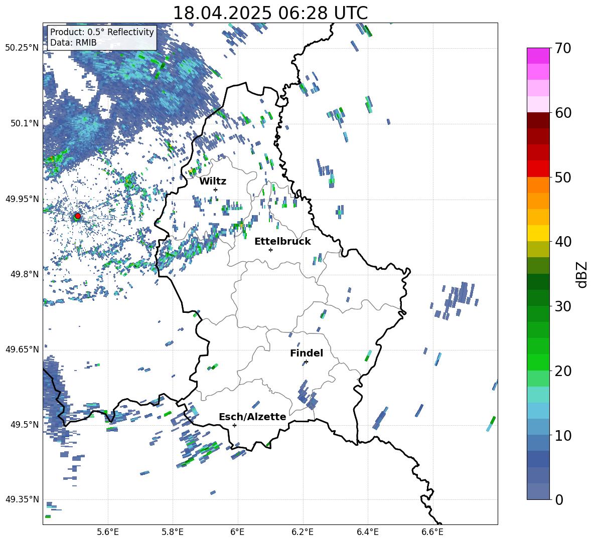Click the 49.95°N latitude label
This screenshot has height=542, width=594.
click(x=22, y=199)
